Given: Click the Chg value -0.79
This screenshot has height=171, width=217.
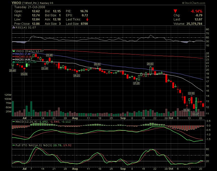Looking at the screenshot, I should (198, 15).
